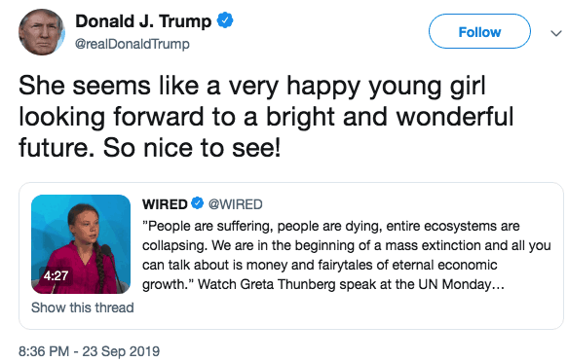Open the @realDonaldTrump handle link

pos(133,44)
